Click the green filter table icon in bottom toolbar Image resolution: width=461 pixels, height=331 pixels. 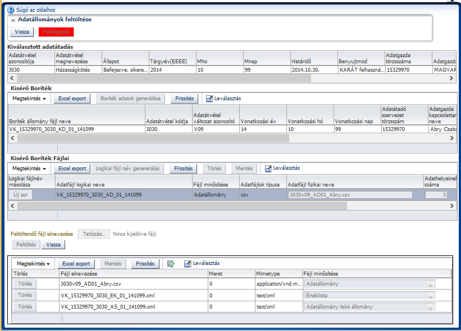171,264
